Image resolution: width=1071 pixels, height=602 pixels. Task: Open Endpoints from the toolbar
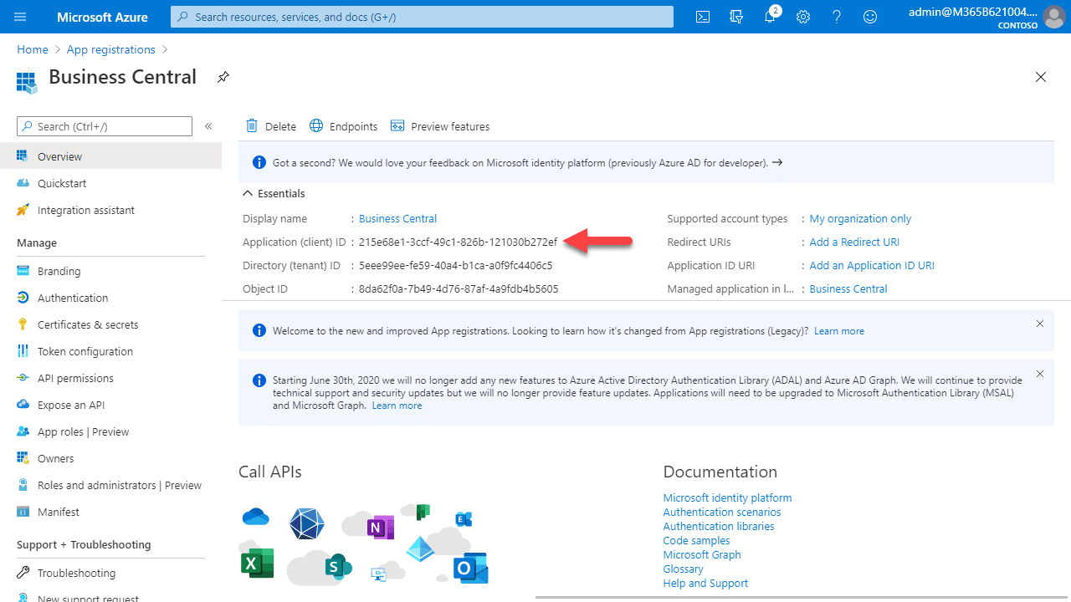tap(343, 126)
